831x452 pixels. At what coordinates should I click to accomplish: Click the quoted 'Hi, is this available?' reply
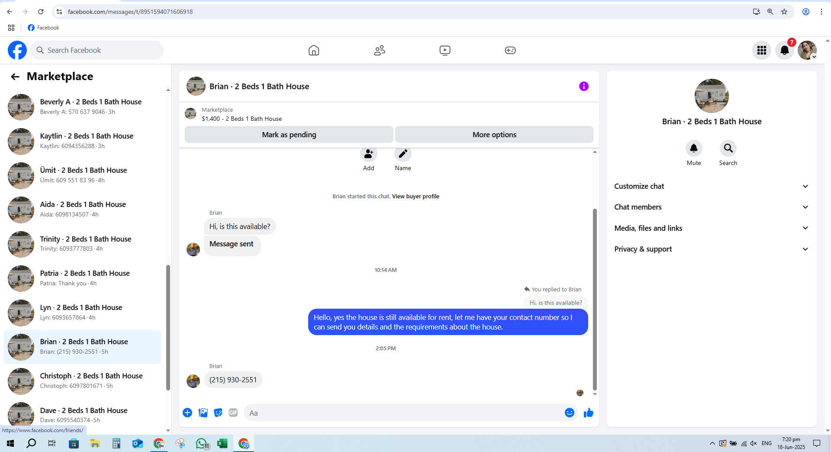pos(556,303)
